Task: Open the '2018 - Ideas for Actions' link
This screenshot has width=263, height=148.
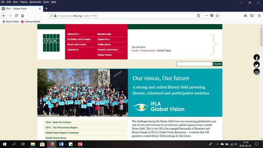Action: pos(58,122)
